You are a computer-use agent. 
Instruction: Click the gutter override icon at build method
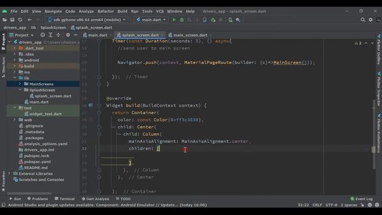pos(90,105)
